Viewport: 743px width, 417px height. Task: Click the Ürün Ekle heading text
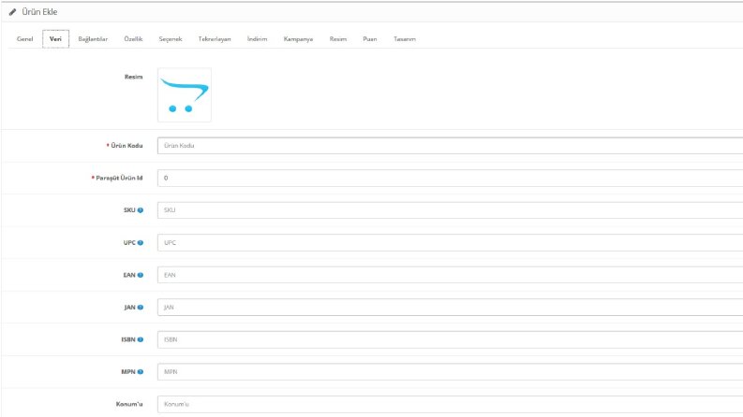39,12
